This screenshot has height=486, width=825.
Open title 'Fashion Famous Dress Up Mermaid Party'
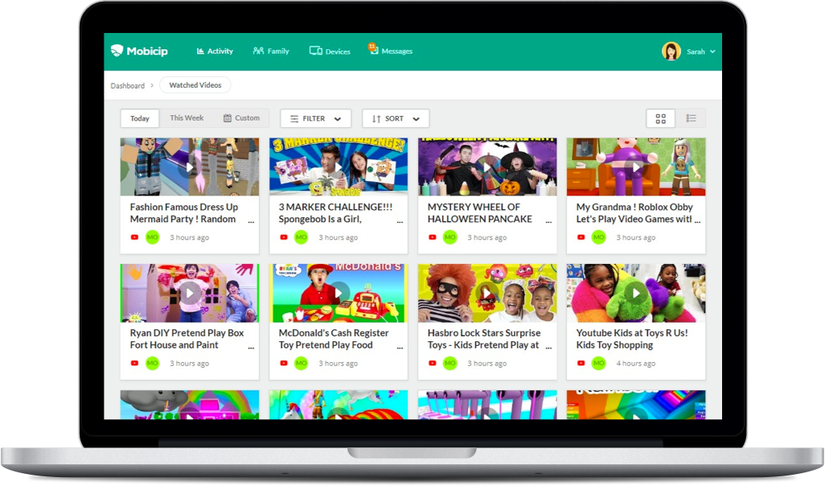(184, 213)
